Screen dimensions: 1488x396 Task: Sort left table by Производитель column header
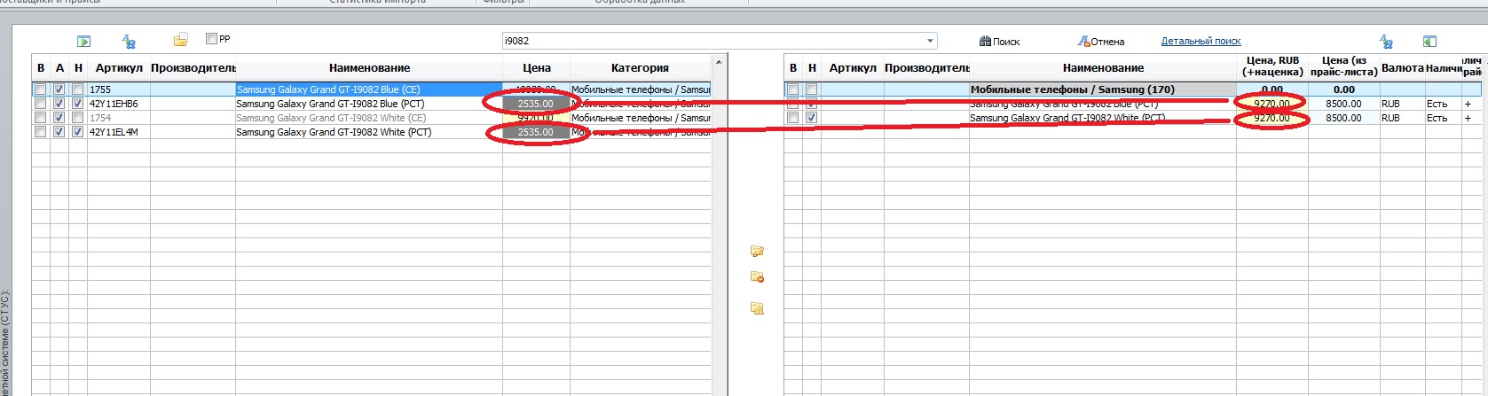(193, 68)
